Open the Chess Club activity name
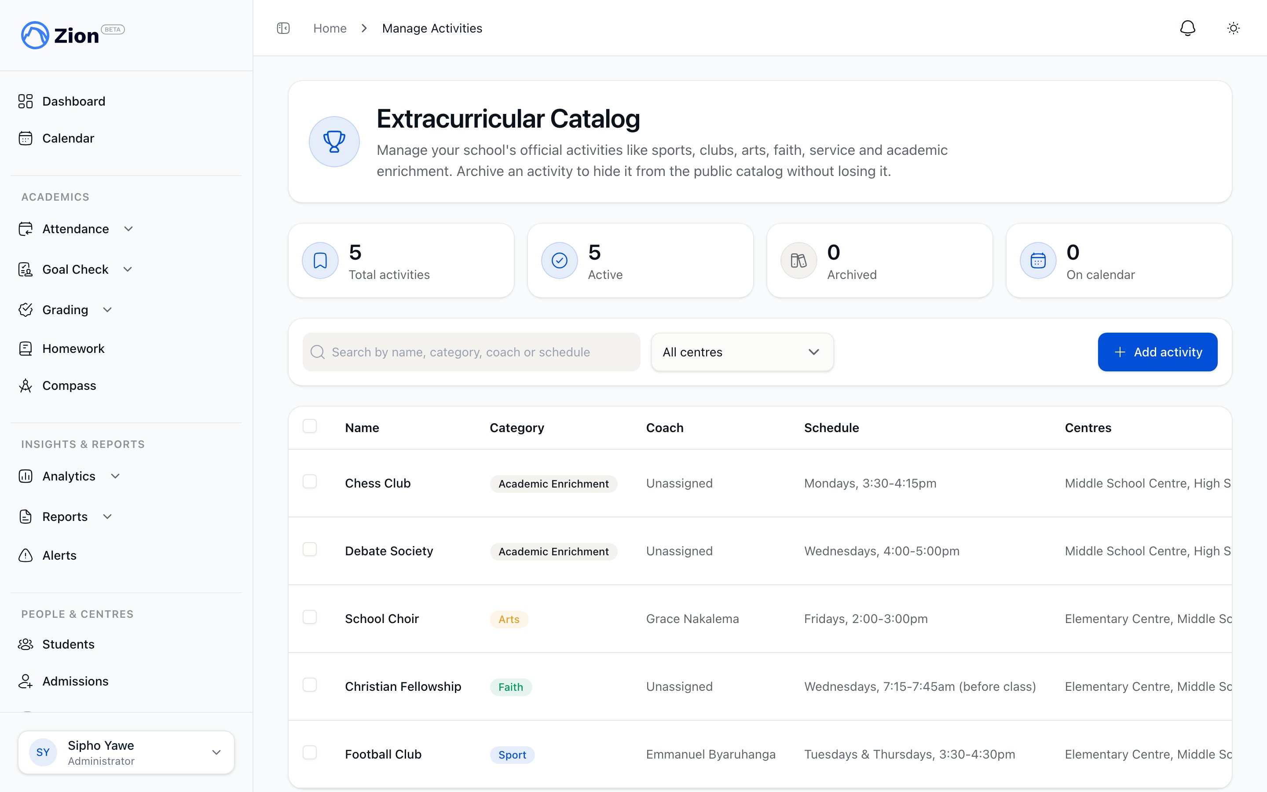Screen dimensions: 1267x792 [x=377, y=483]
